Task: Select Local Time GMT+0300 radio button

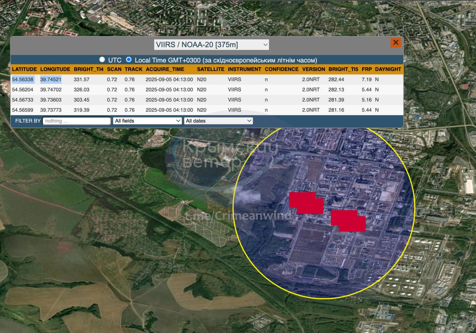Action: [129, 59]
